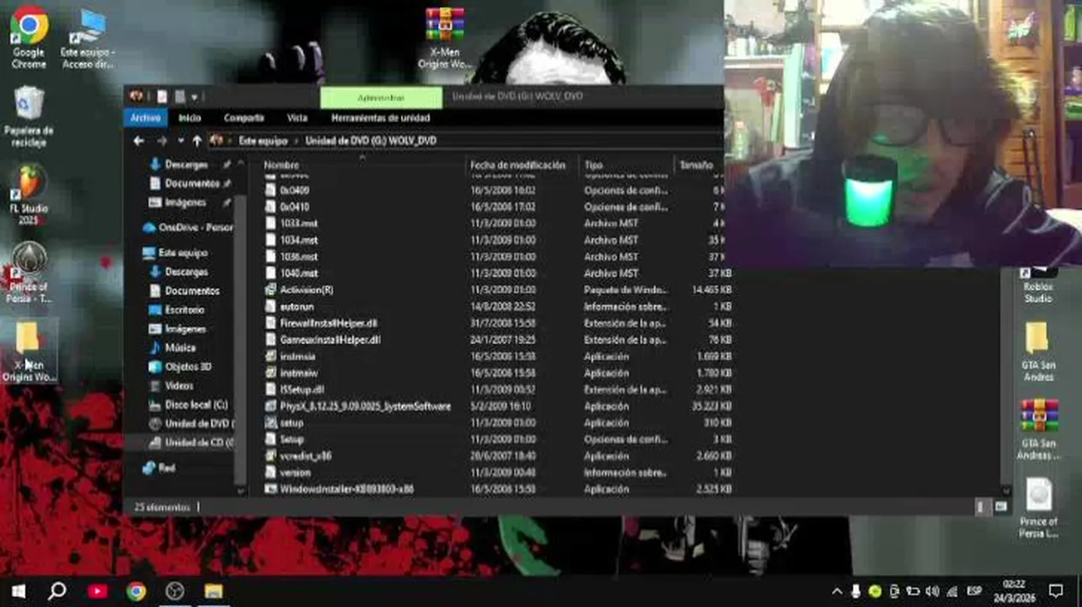Open Roblox Studio desktop shortcut

click(x=1038, y=287)
